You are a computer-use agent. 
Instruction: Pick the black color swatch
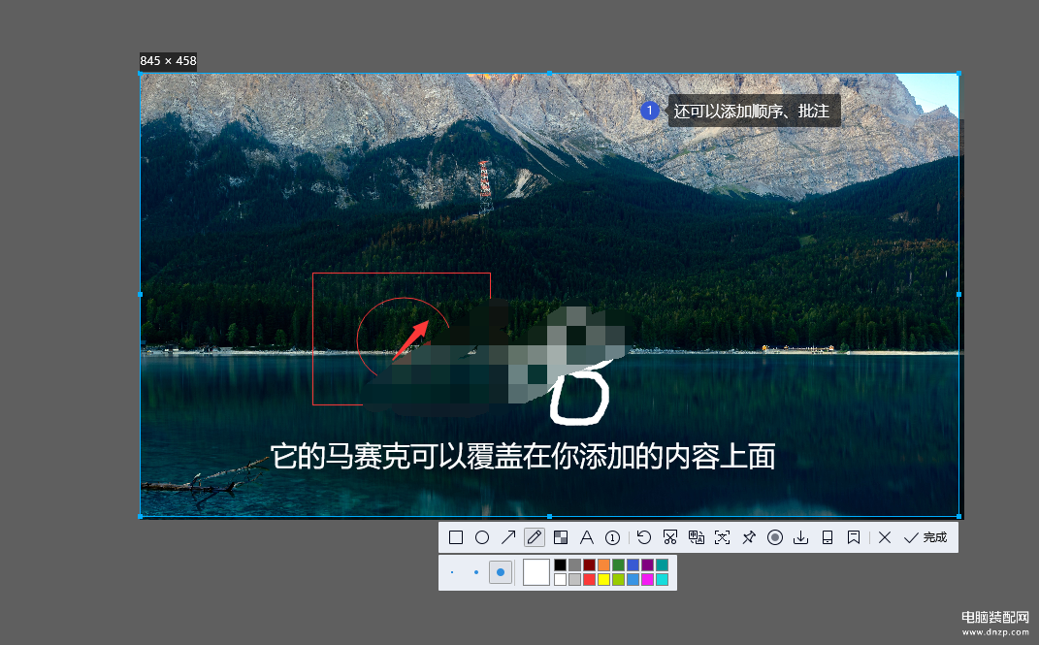point(561,564)
